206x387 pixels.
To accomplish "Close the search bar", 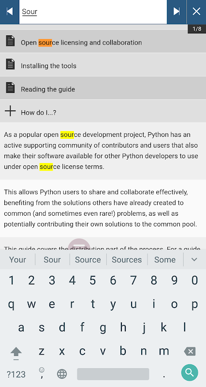I will click(196, 12).
